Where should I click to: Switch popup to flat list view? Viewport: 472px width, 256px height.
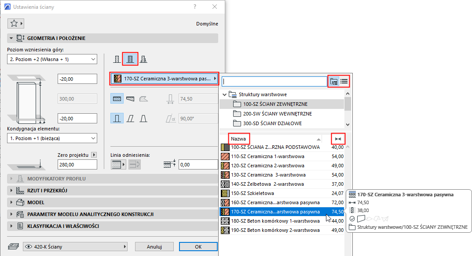tap(344, 81)
